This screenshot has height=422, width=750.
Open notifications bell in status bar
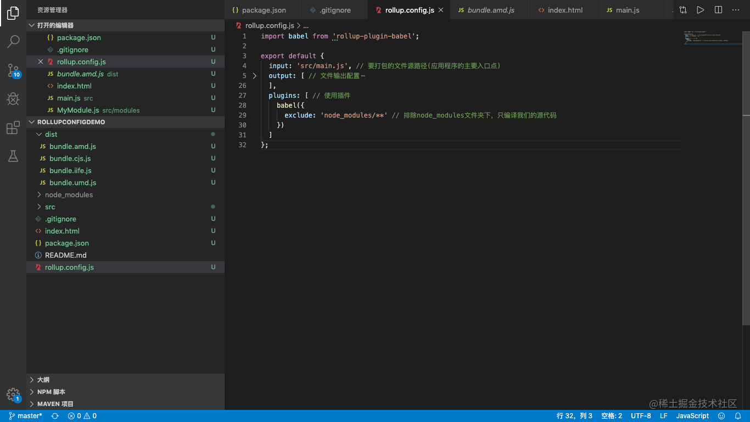pos(738,416)
